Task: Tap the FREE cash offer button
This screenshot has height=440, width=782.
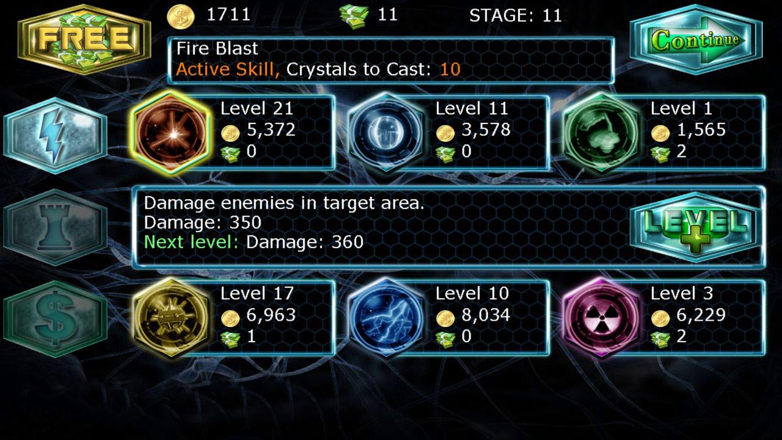Action: (84, 39)
